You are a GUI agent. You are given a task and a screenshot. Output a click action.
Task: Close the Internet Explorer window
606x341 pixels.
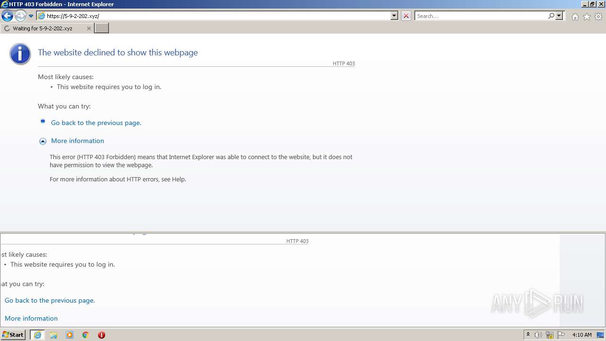pos(601,4)
